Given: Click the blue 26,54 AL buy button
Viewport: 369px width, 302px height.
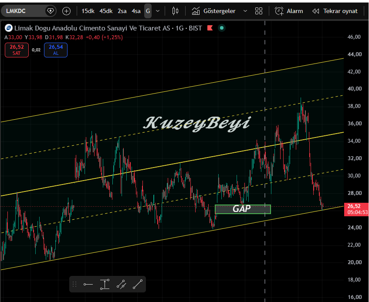Looking at the screenshot, I should 56,50.
